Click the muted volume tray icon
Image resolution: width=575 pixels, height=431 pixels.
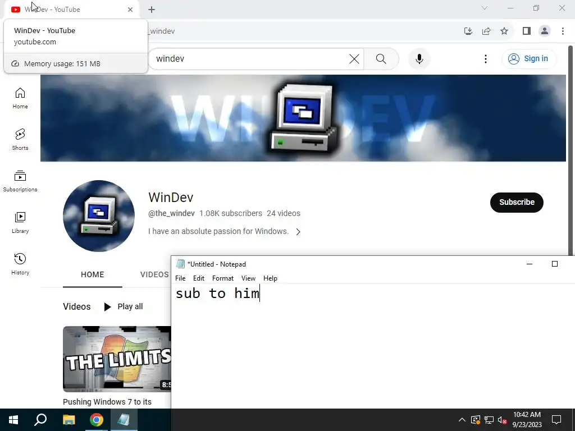click(x=502, y=420)
